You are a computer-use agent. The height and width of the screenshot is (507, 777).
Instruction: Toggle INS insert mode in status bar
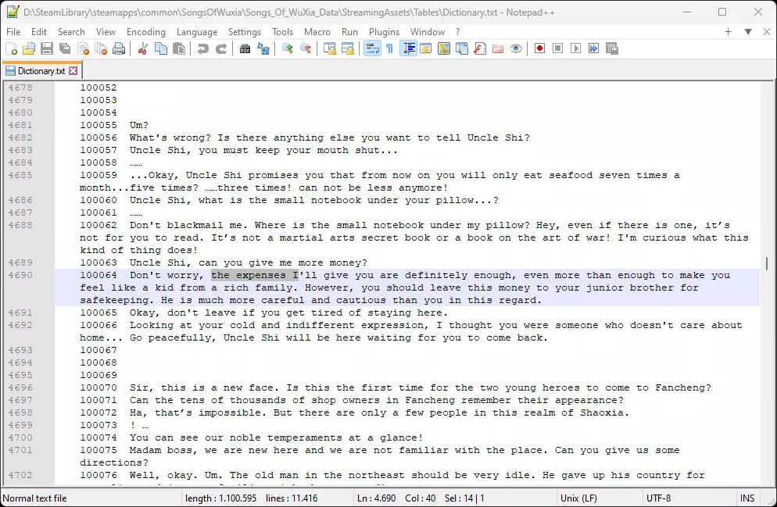(x=747, y=498)
